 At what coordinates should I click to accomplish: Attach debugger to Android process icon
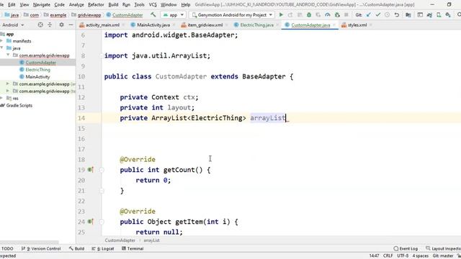[x=337, y=14]
